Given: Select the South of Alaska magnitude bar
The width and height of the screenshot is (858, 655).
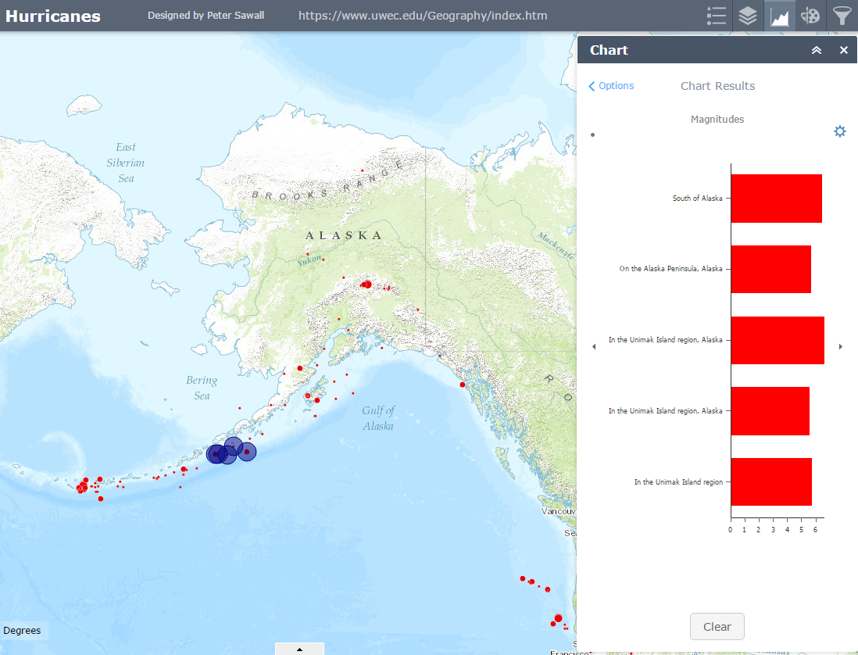Looking at the screenshot, I should (x=776, y=198).
